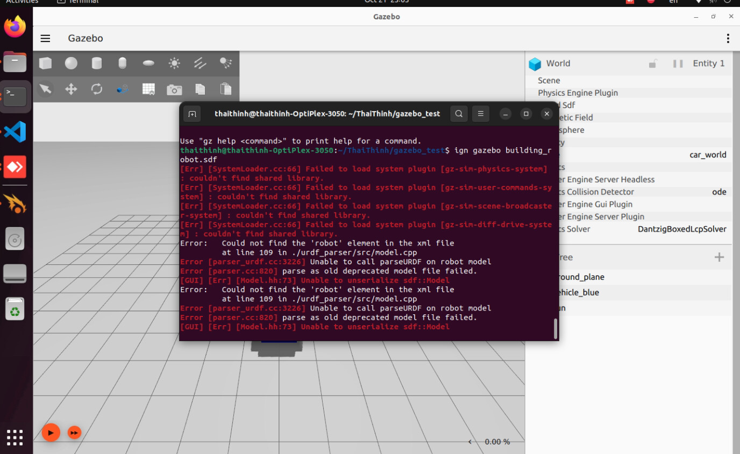
Task: Activate the rotate mode tool
Action: tap(97, 89)
